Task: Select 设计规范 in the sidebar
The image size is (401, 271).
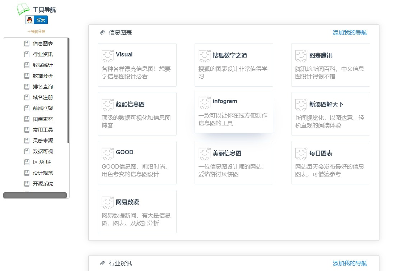Action: 43,173
